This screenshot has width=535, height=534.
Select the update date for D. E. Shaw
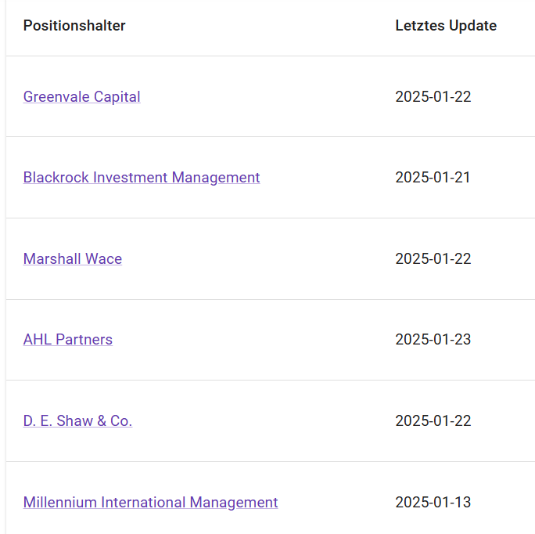pyautogui.click(x=433, y=421)
